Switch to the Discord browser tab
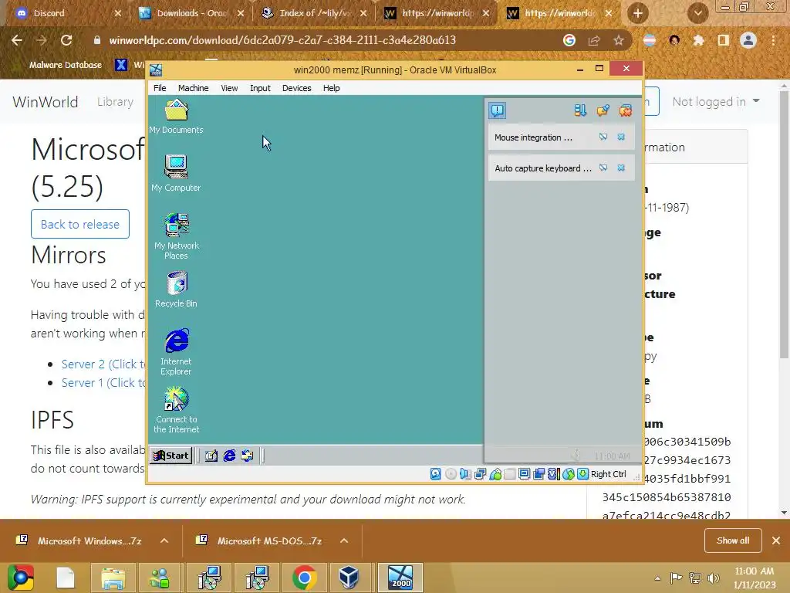The width and height of the screenshot is (790, 593). pos(68,13)
